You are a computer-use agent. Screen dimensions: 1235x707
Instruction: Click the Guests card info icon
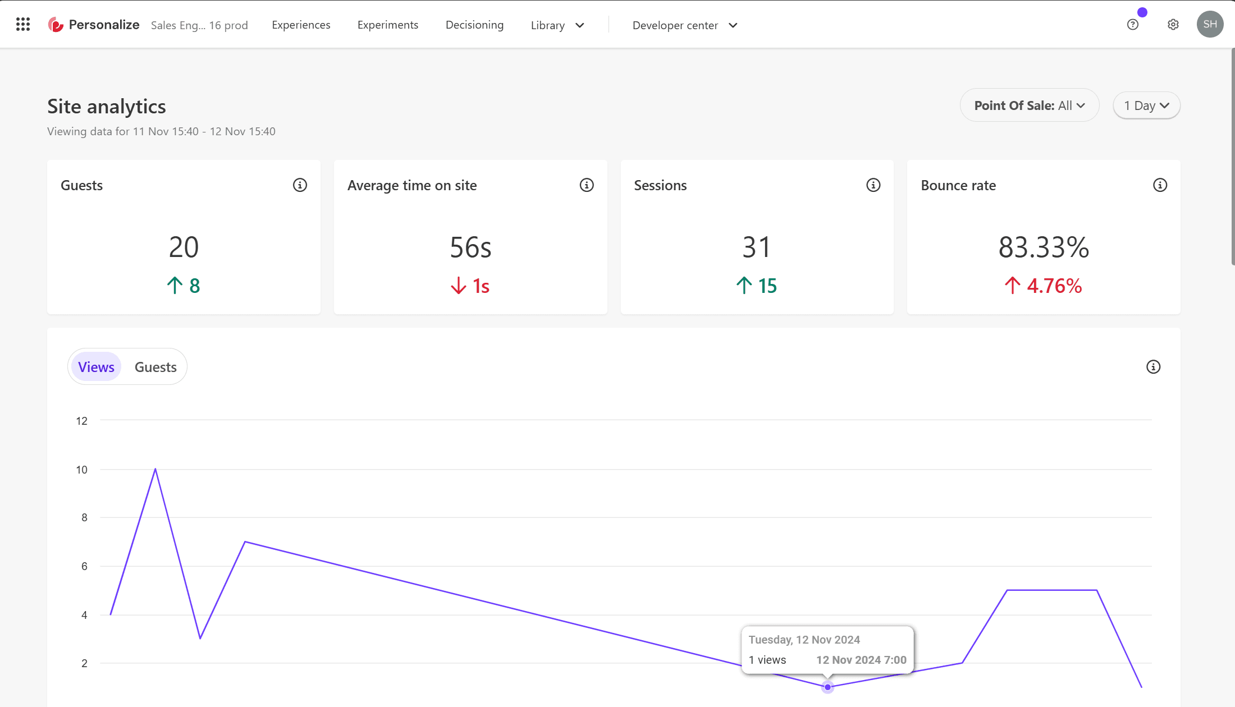pos(300,185)
